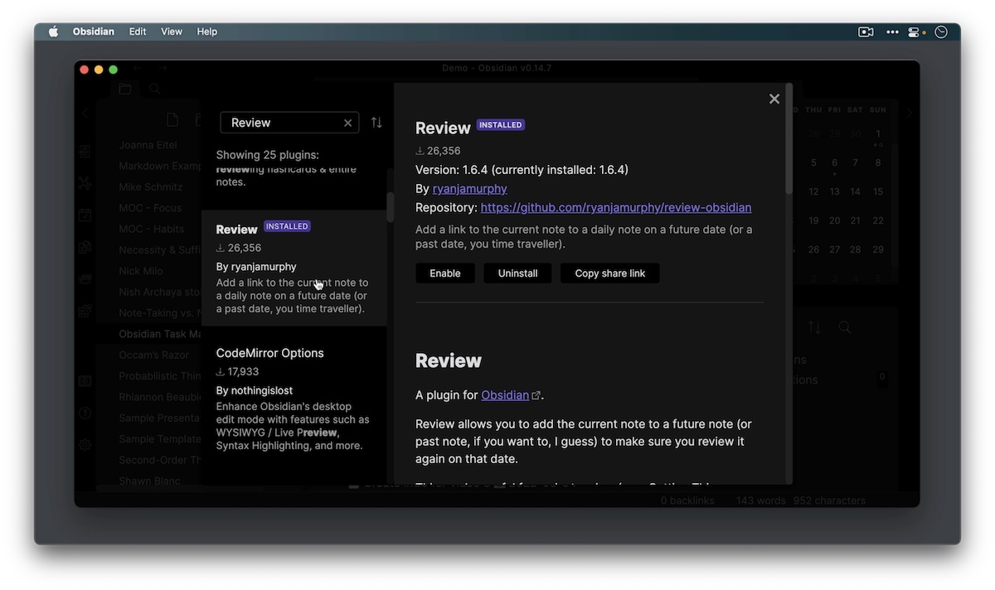Select day 14 in the calendar
Viewport: 995px width, 590px height.
855,191
